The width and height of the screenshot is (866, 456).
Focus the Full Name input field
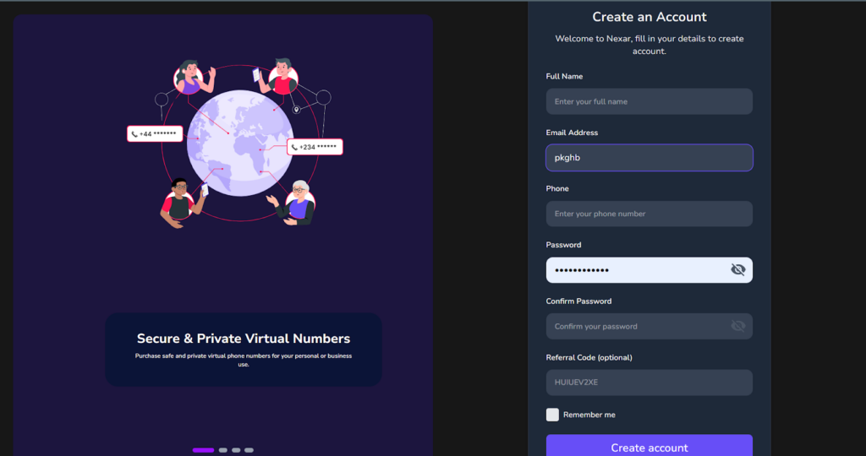[x=649, y=101]
